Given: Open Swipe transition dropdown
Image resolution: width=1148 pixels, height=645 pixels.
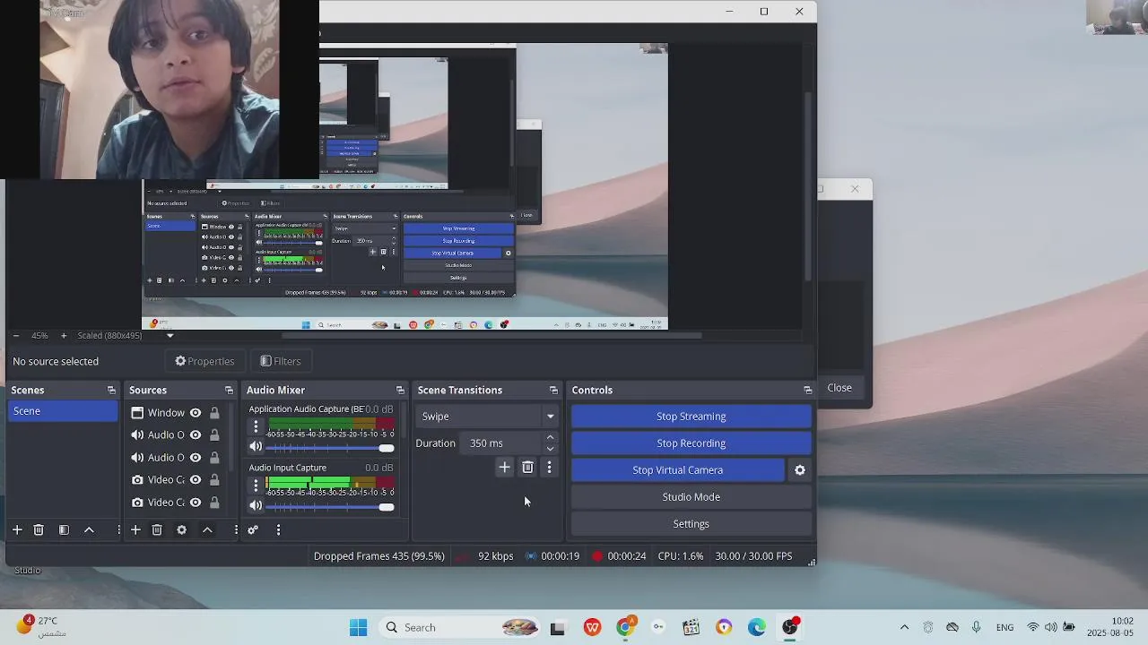Looking at the screenshot, I should point(486,417).
